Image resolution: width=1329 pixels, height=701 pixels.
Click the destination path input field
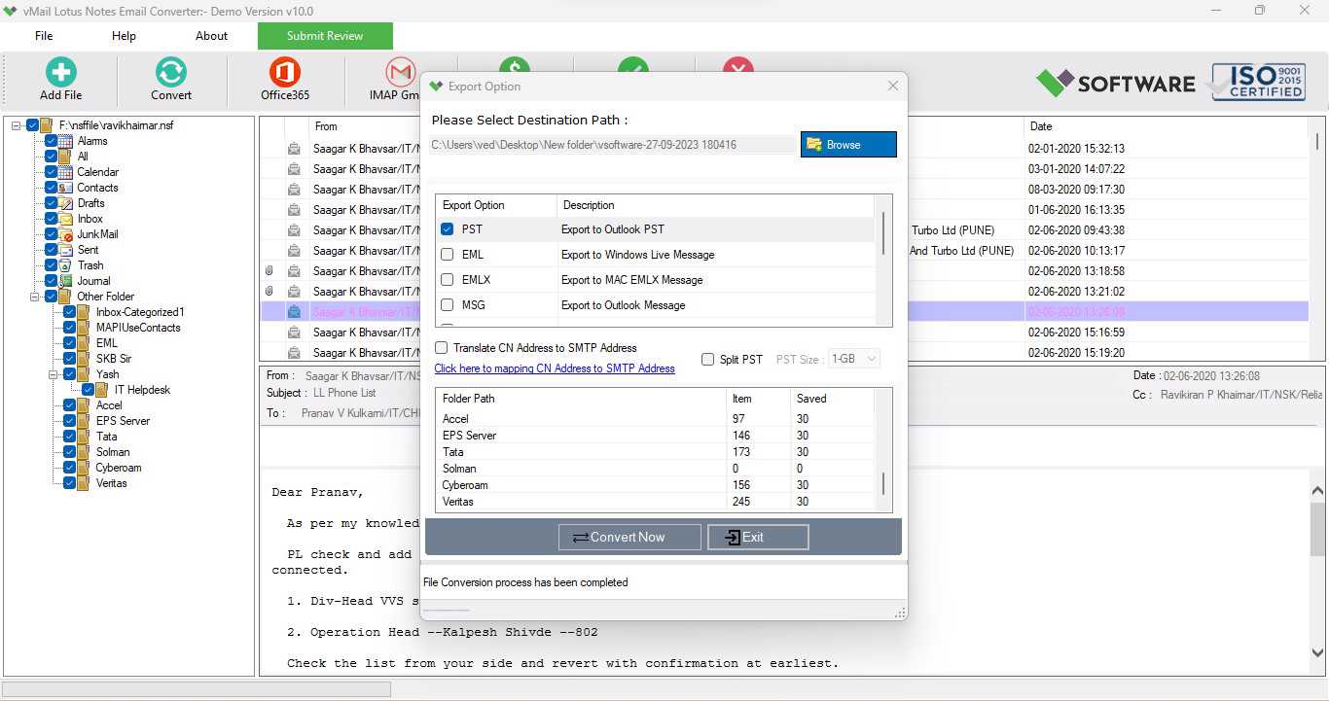(613, 145)
